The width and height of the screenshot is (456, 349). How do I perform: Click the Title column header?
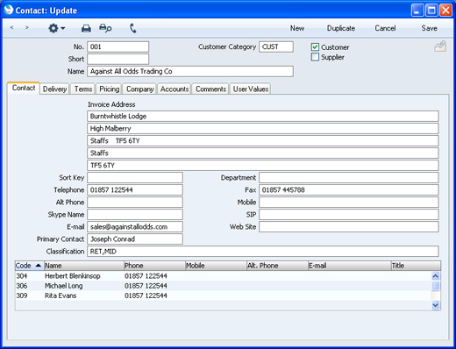point(416,266)
